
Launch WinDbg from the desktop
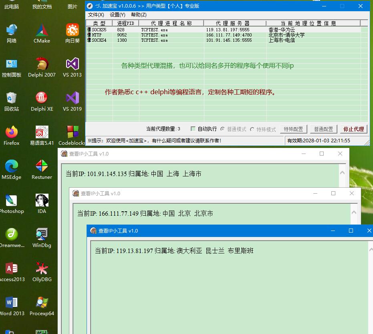tap(42, 238)
